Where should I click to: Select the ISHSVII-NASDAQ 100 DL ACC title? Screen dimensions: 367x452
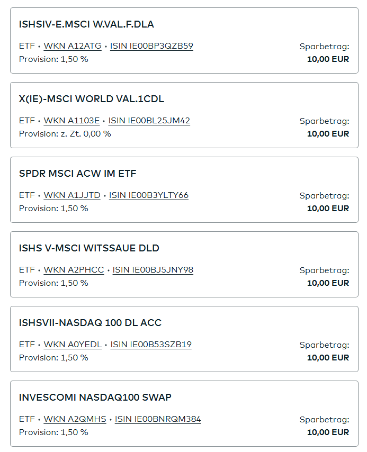tap(90, 323)
